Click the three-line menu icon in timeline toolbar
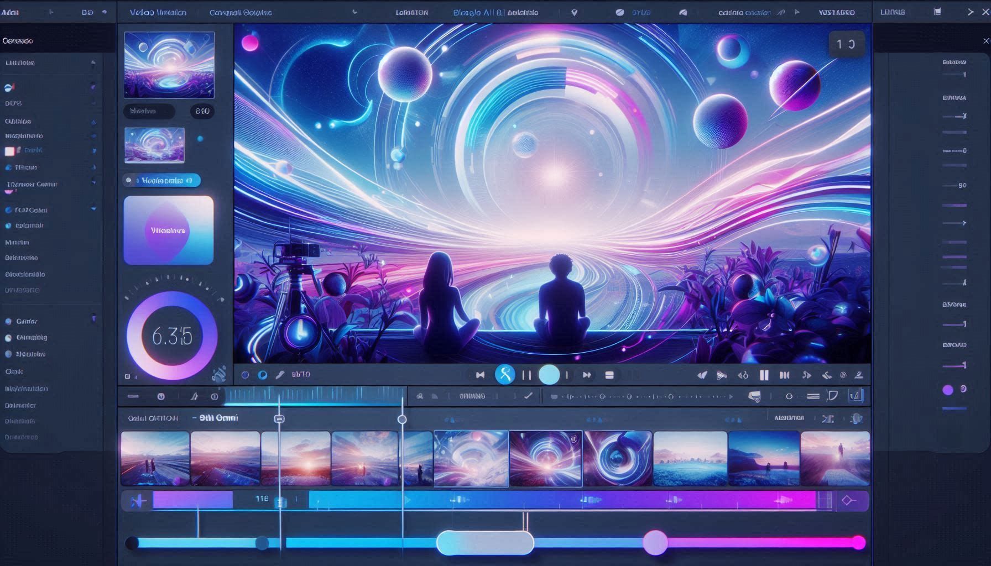Image resolution: width=991 pixels, height=566 pixels. [x=813, y=396]
